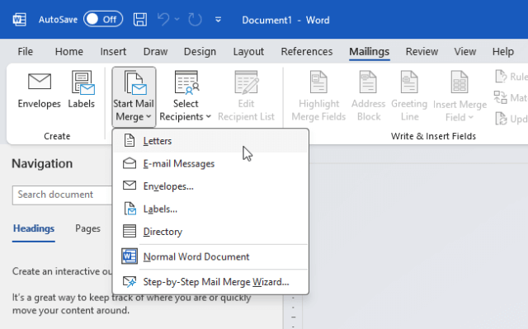Collapse the Start Mail Merge dropdown button
This screenshot has width=528, height=329.
tap(134, 96)
